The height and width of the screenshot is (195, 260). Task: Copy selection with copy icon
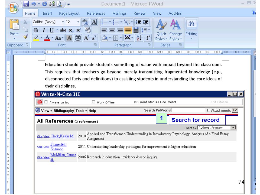[25, 29]
